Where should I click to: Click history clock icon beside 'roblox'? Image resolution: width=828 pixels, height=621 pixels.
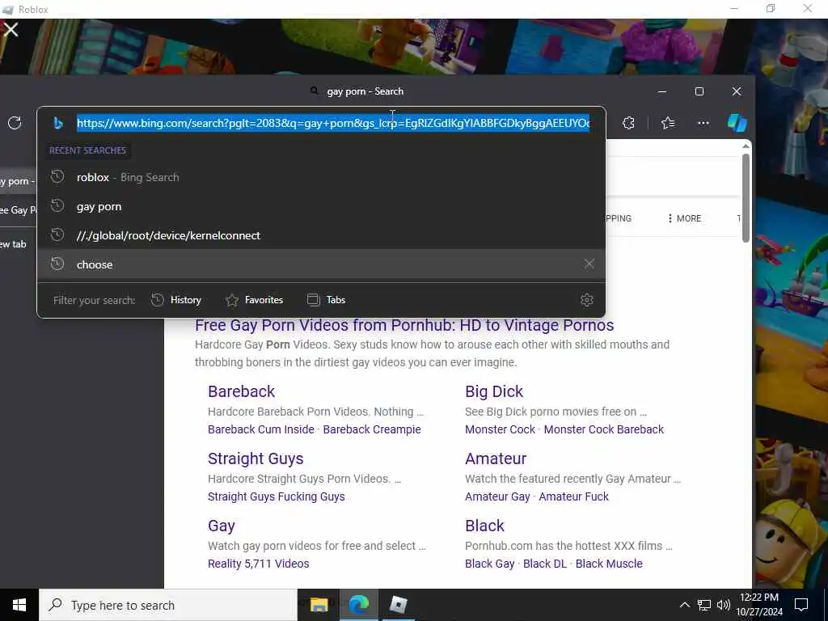pos(57,176)
